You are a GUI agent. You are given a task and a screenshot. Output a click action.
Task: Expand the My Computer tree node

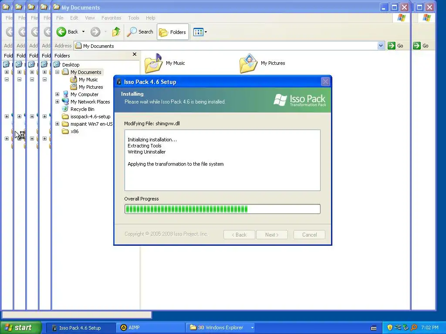57,94
